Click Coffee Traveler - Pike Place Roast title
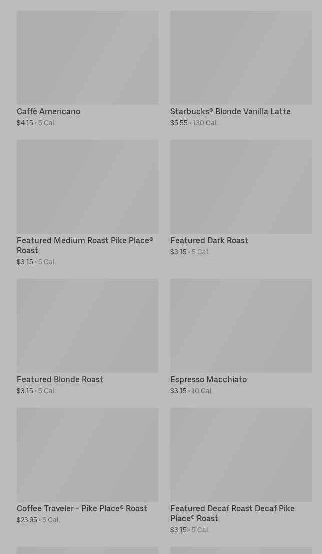 pyautogui.click(x=82, y=509)
